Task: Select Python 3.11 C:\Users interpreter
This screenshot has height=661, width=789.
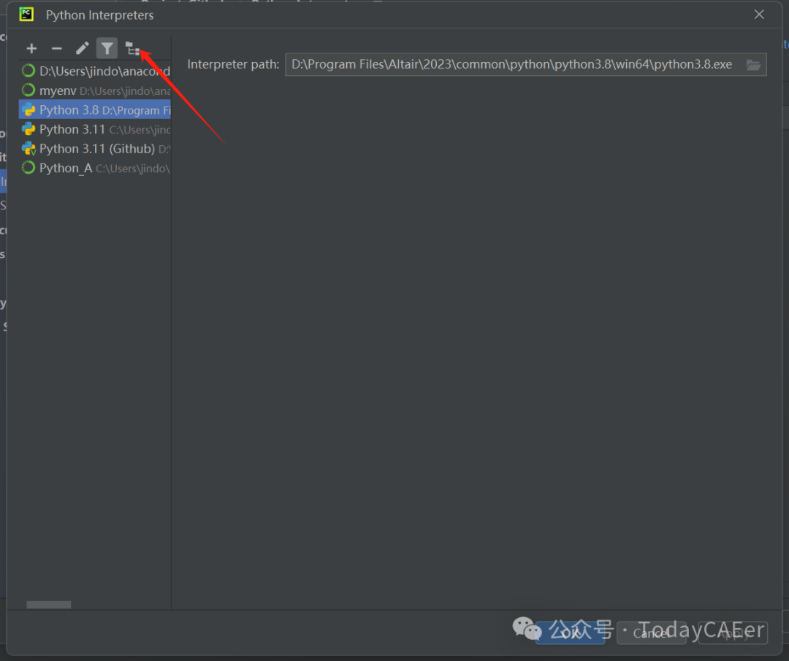Action: [x=95, y=130]
